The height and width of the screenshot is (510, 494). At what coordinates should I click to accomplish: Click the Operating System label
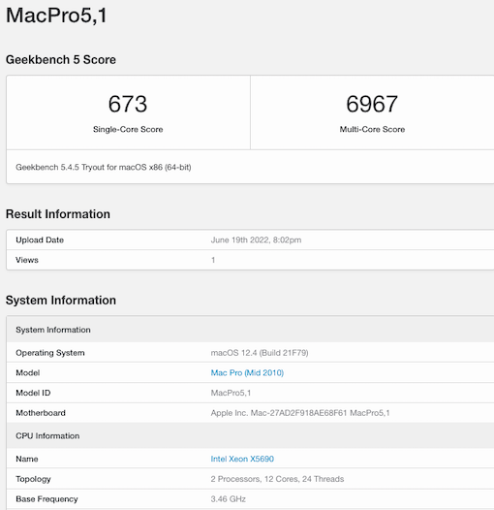(50, 353)
